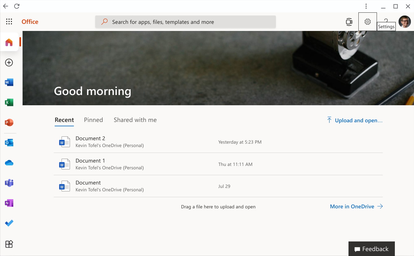Open the Help question mark
This screenshot has height=256, width=414.
click(x=386, y=20)
